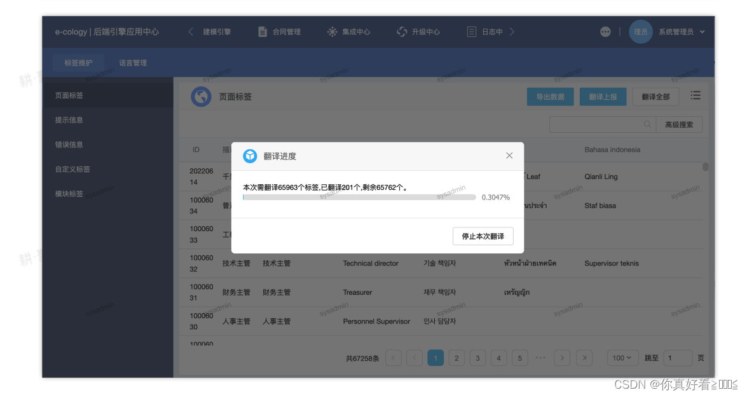Open the 100 page-size dropdown
This screenshot has width=747, height=397.
point(622,358)
